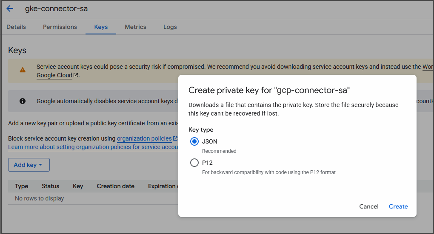
Task: Switch to the Details tab
Action: coord(16,27)
